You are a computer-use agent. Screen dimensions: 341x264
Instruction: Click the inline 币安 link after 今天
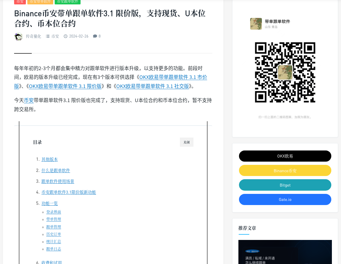coord(29,100)
